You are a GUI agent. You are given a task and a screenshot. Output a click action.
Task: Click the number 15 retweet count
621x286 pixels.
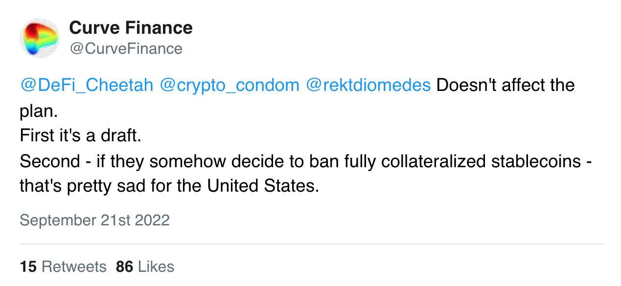coord(28,266)
